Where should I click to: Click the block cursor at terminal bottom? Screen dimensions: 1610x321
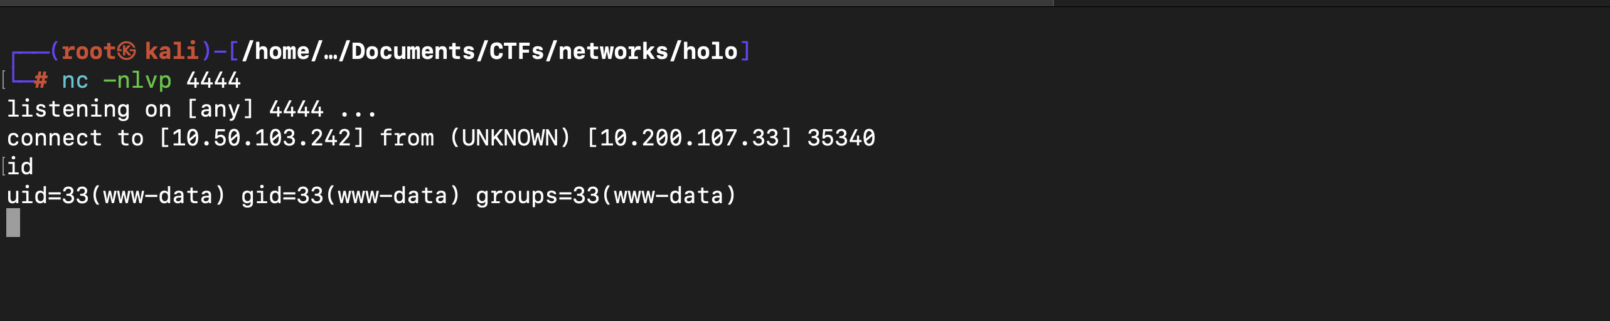pos(13,223)
